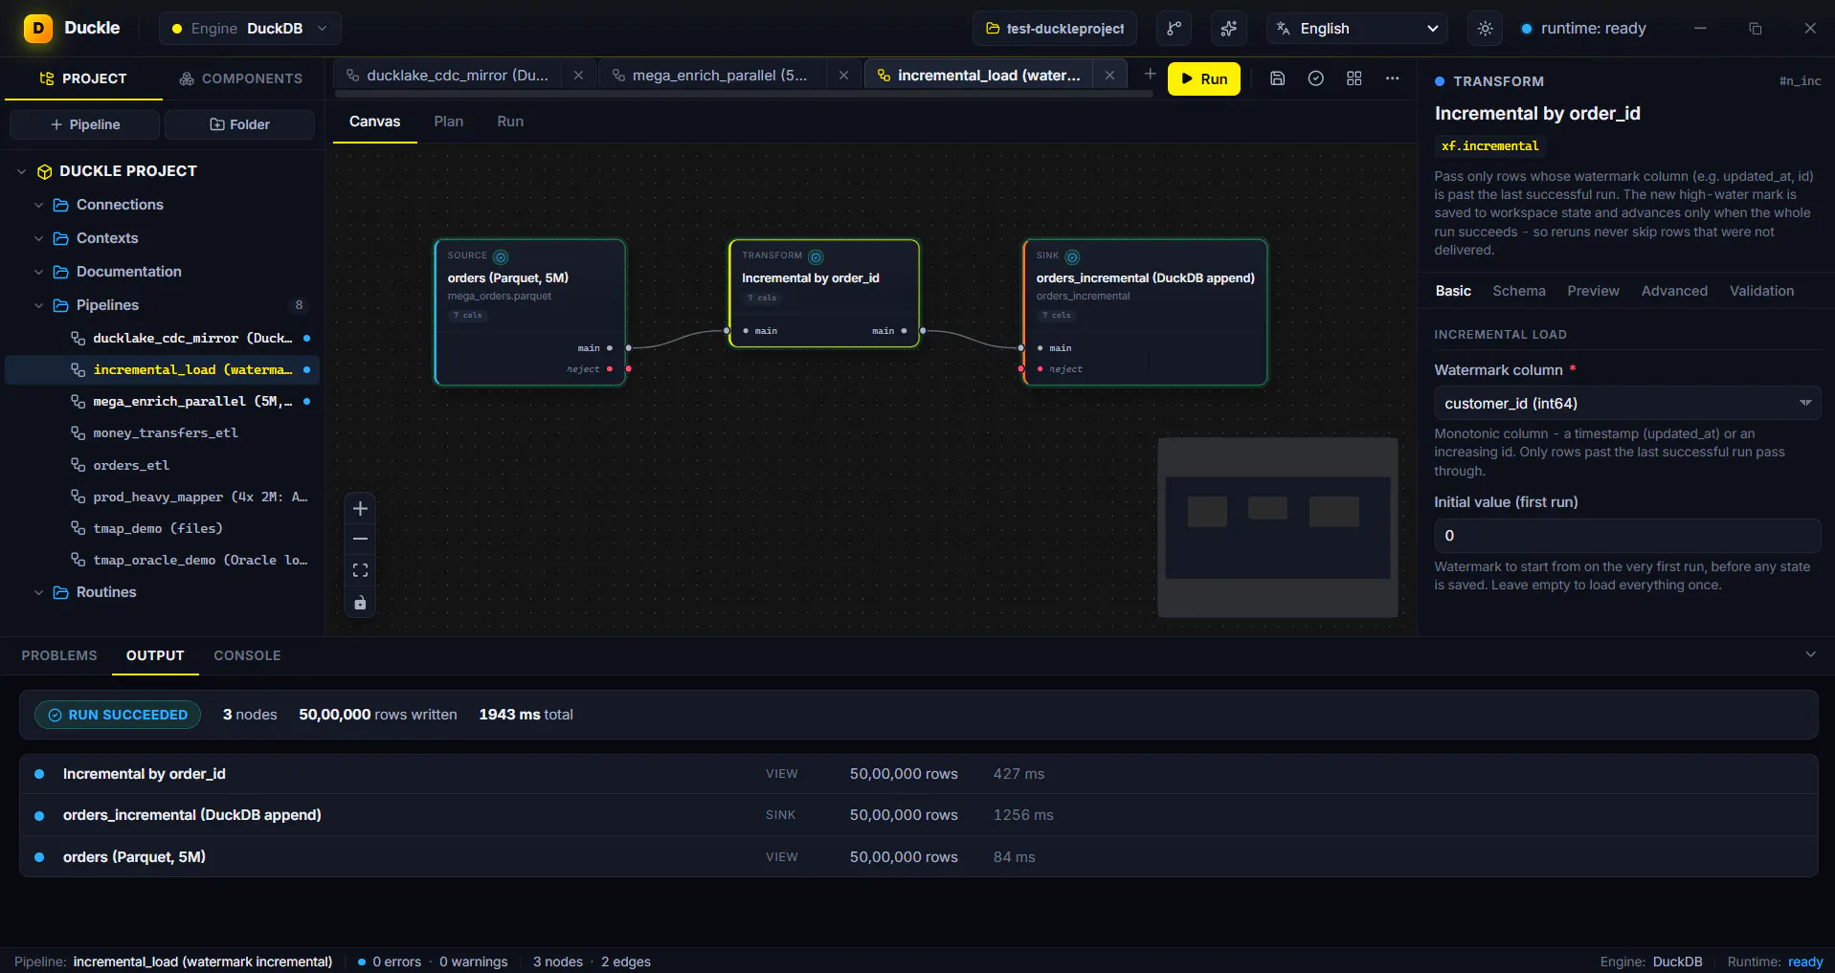Image resolution: width=1835 pixels, height=973 pixels.
Task: Add a new tab with plus icon
Action: point(1150,74)
